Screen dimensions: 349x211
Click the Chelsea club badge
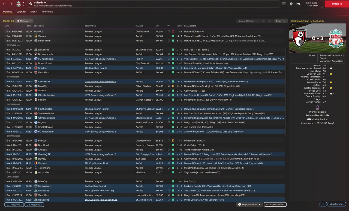36,150
